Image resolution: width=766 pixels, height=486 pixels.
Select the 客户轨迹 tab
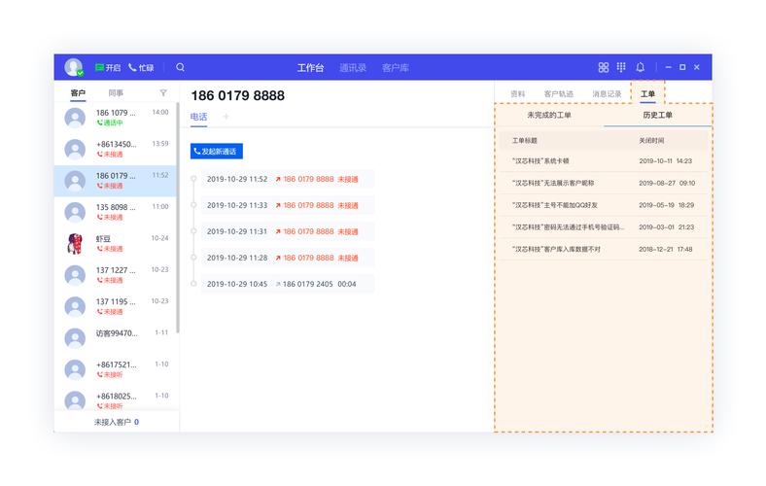(x=558, y=93)
